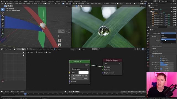The width and height of the screenshot is (177, 99).
Task: Open the Material Output target 'All' dropdown
Action: (112, 64)
